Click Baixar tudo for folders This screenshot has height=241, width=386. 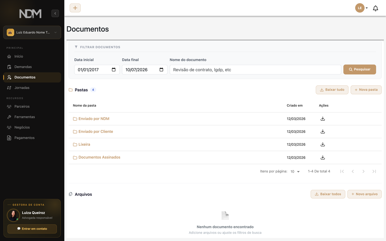click(x=332, y=90)
